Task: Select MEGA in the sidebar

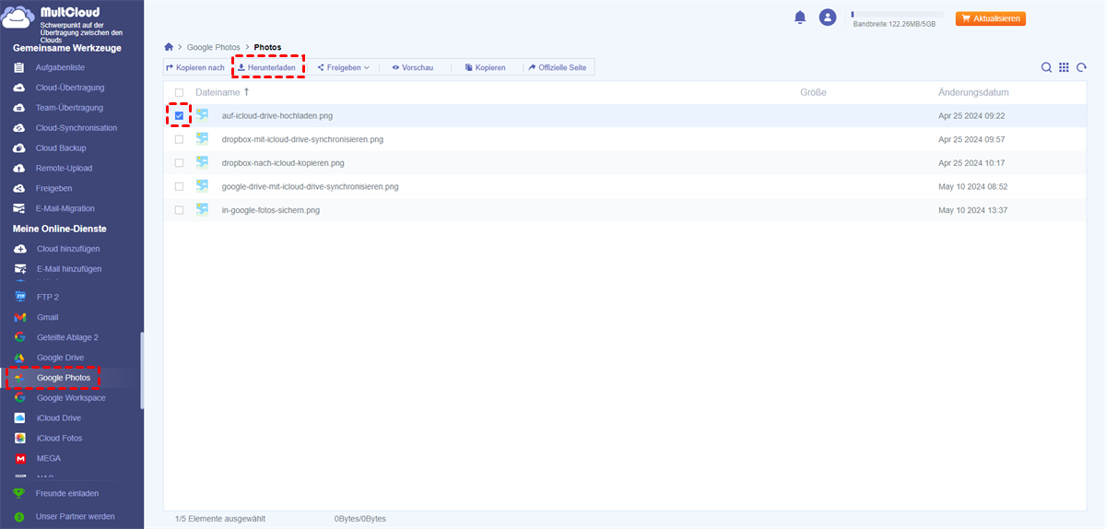Action: (49, 458)
